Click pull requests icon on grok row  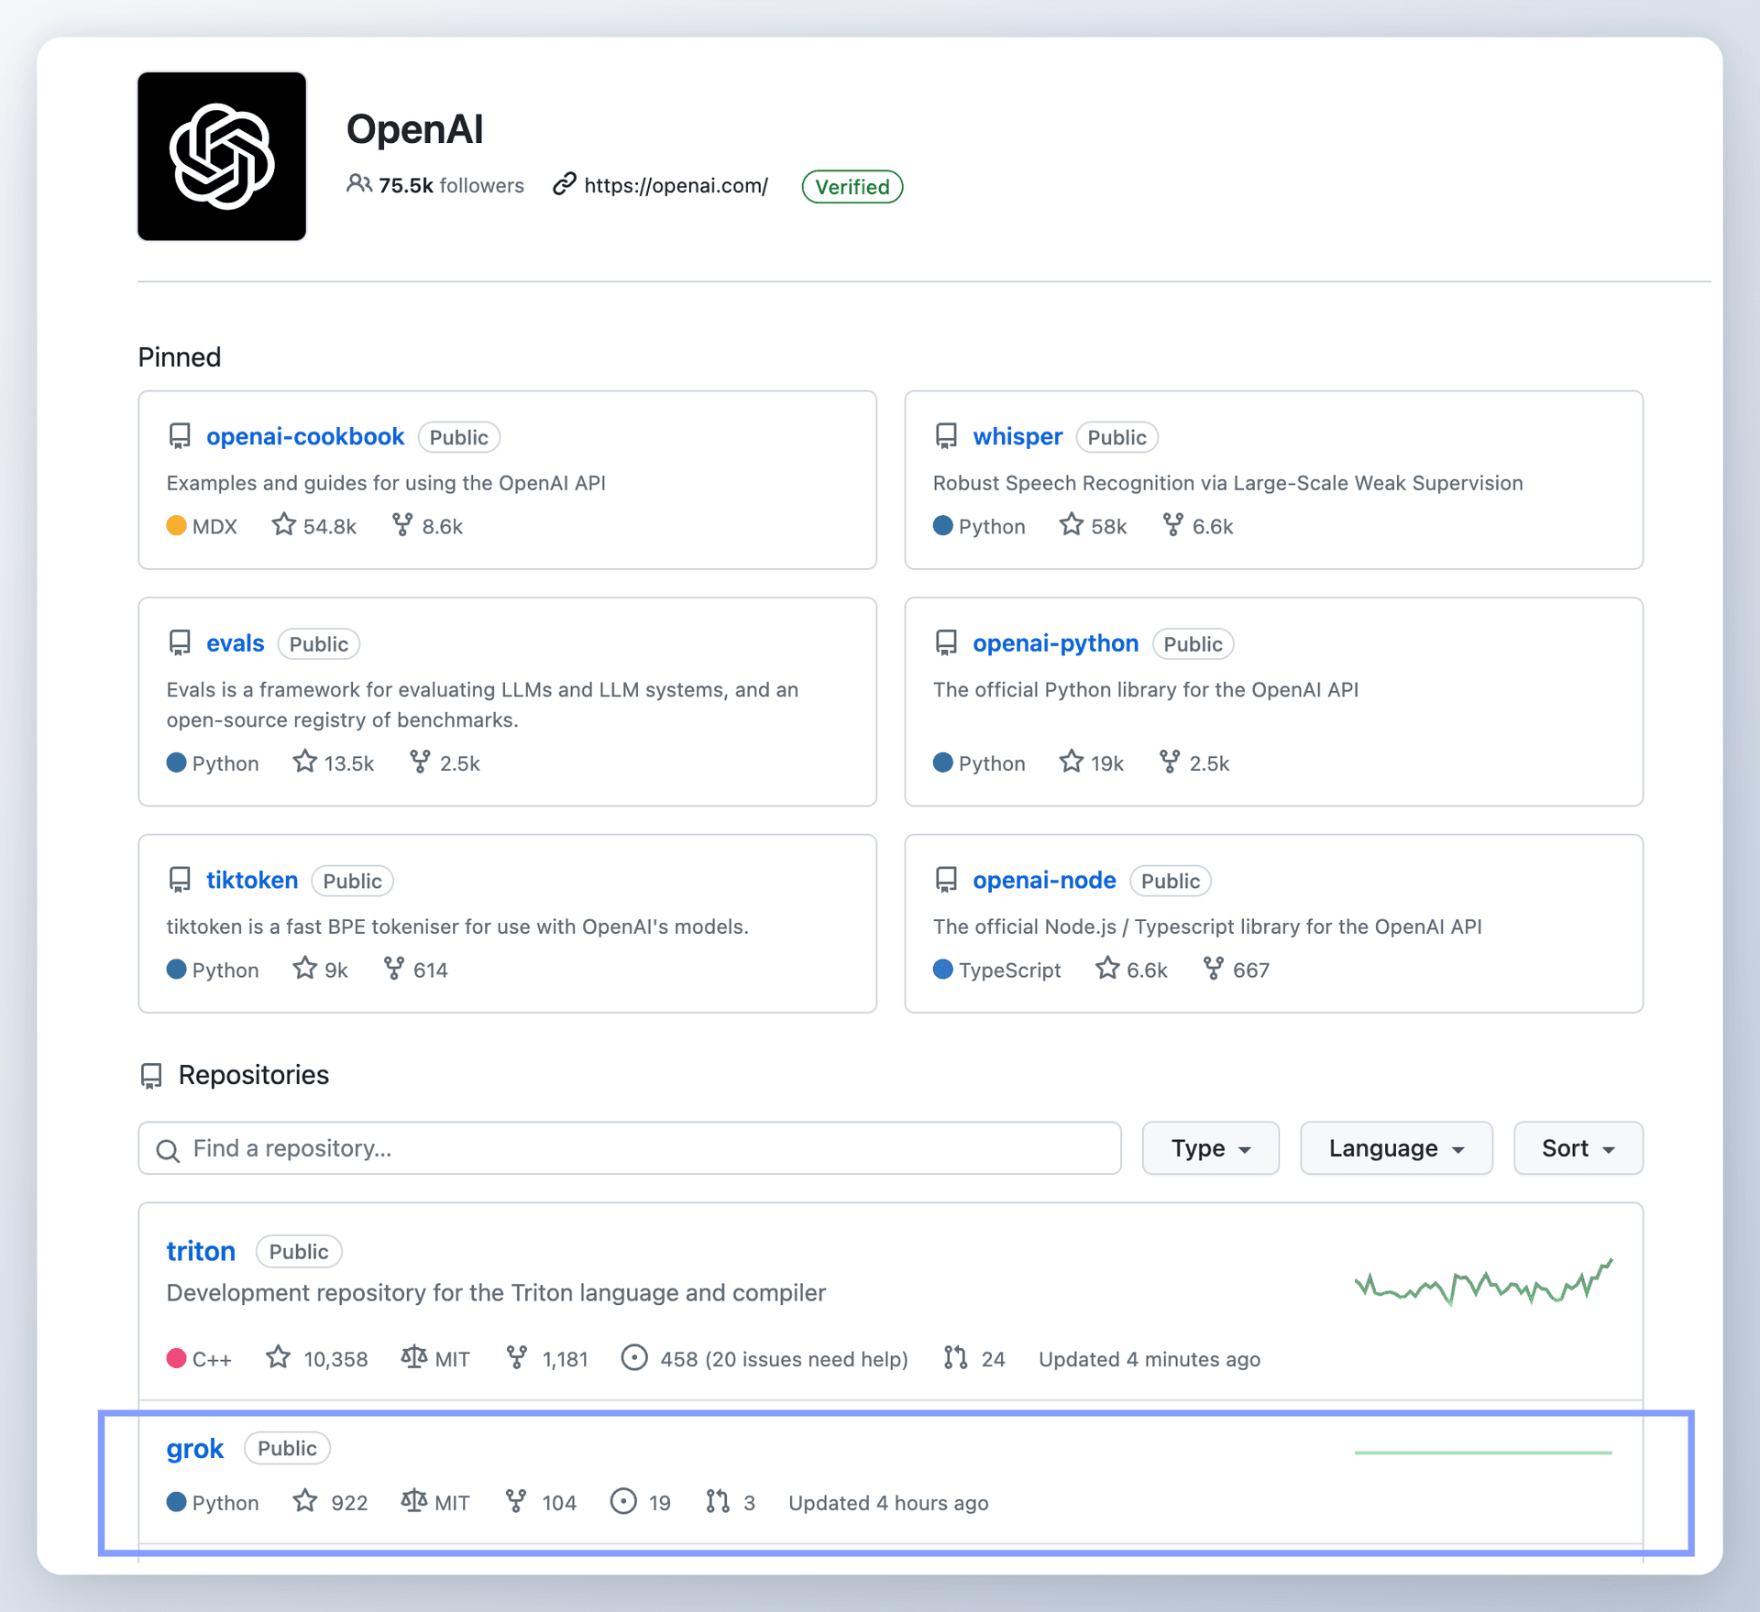pos(718,1501)
